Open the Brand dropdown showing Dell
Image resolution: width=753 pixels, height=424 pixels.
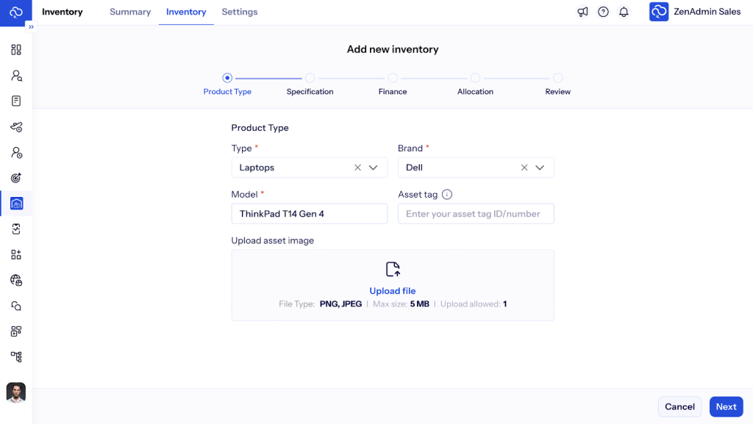pyautogui.click(x=540, y=168)
